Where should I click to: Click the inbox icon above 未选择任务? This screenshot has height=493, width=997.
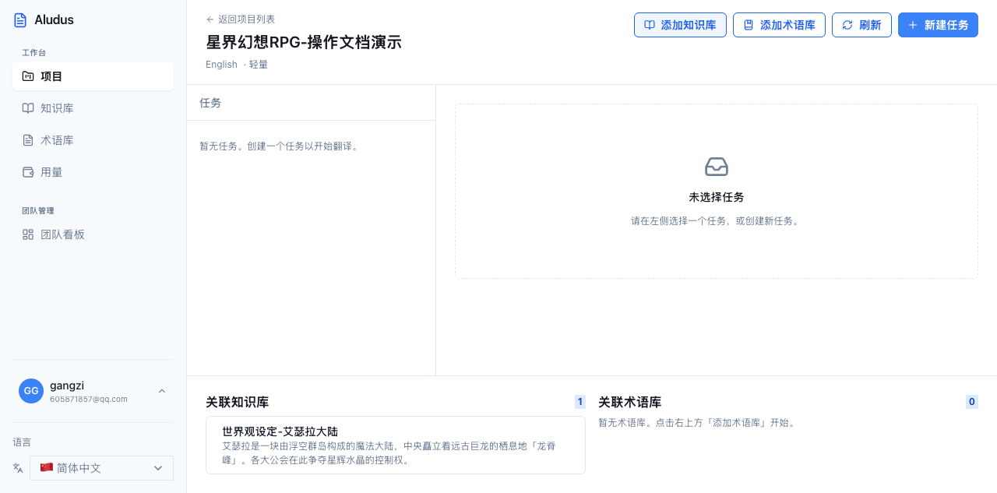(x=717, y=167)
